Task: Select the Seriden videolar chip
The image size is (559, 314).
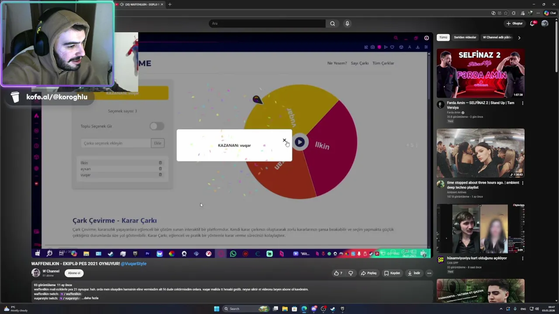Action: [x=465, y=38]
